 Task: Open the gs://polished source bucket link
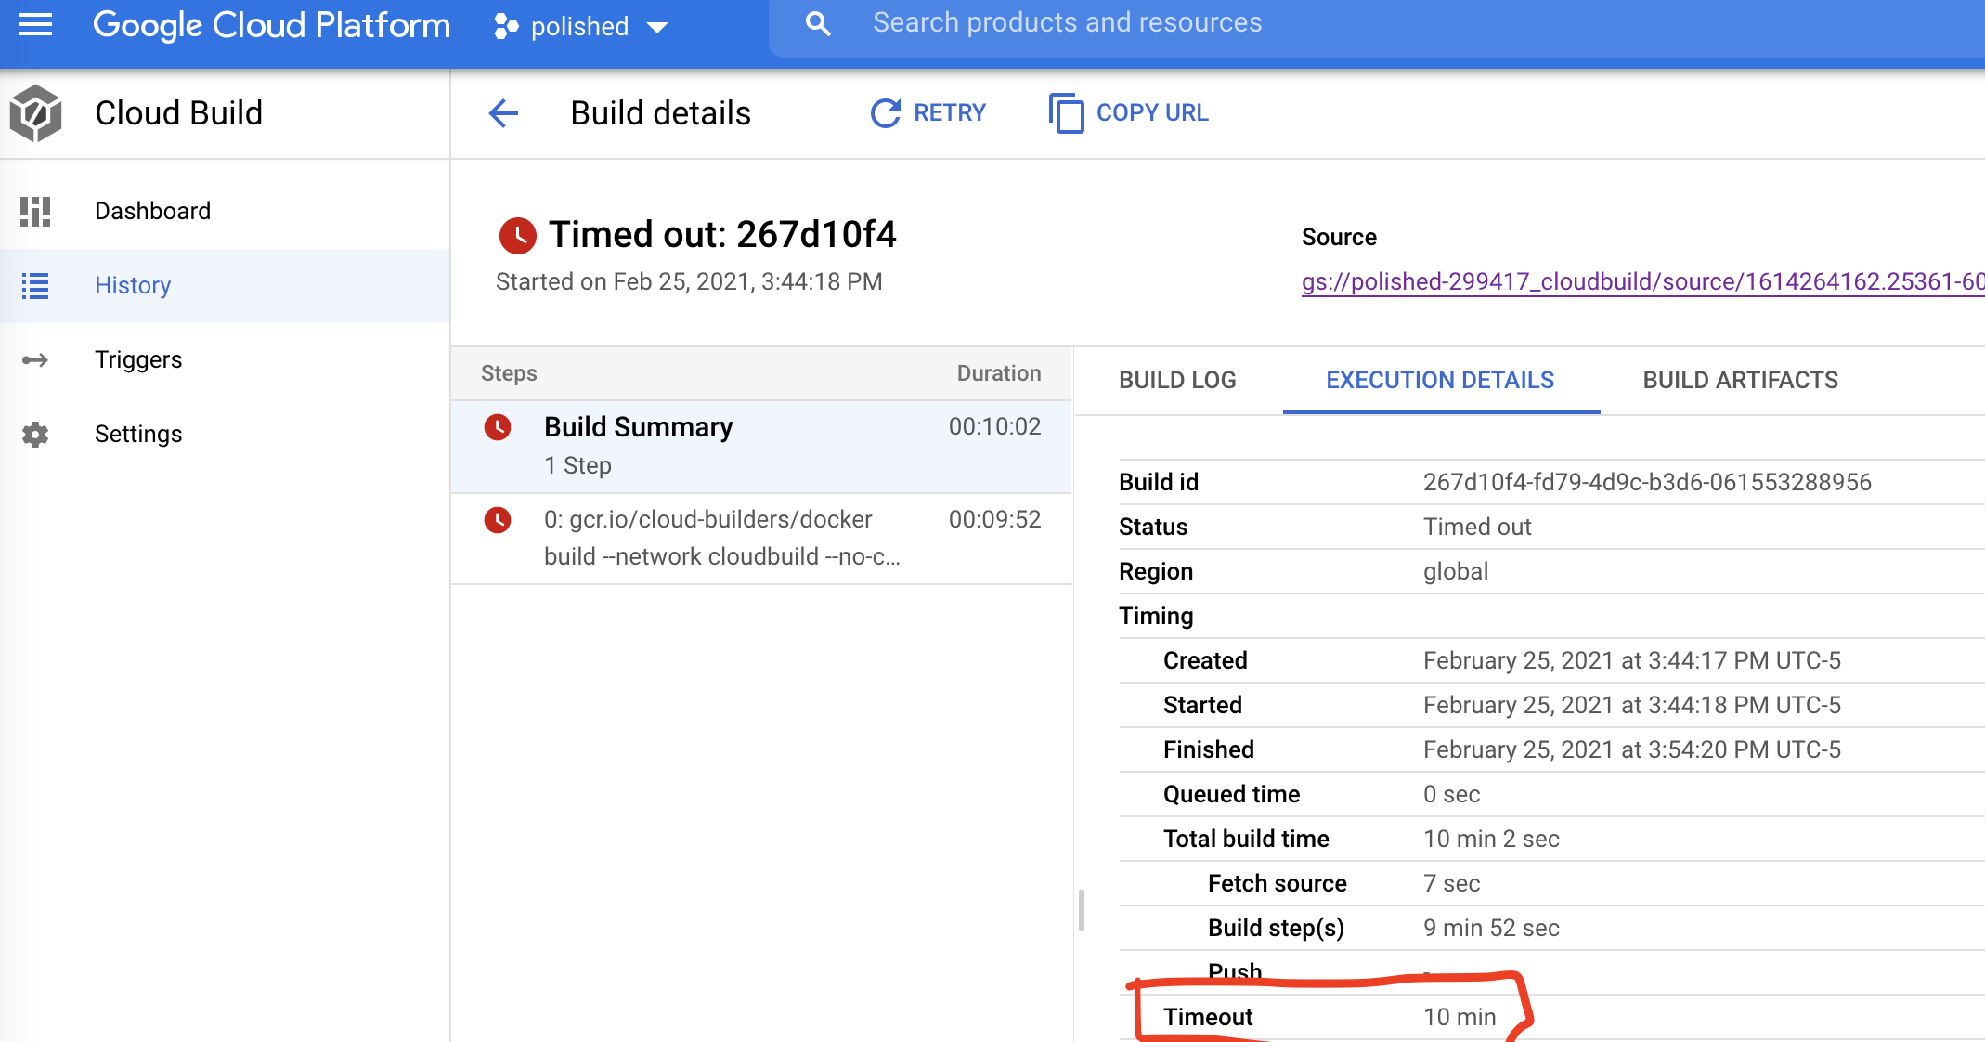[1642, 281]
